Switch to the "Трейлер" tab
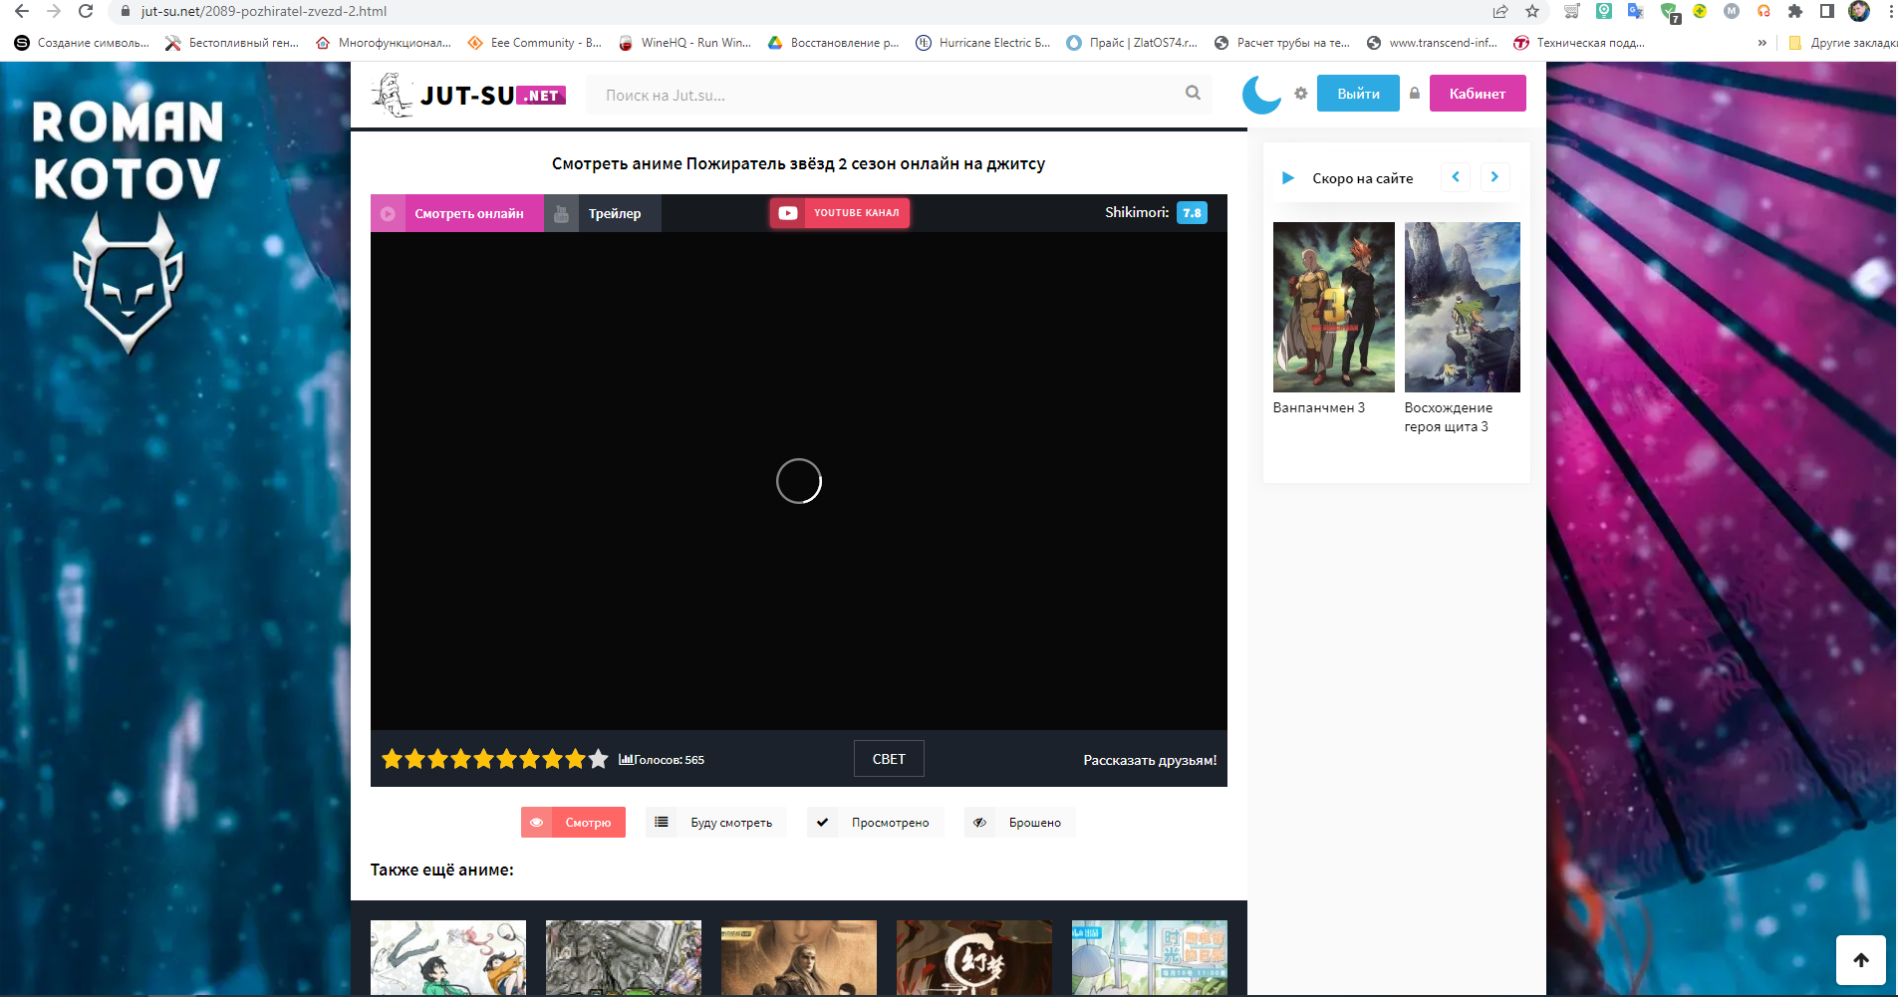The image size is (1898, 997). [x=603, y=213]
